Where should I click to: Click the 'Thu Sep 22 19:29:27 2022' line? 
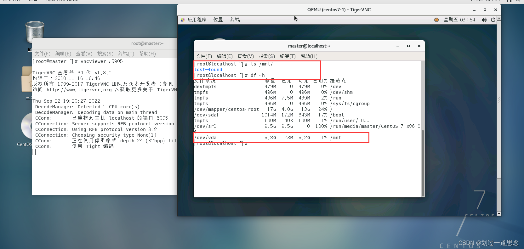[66, 101]
